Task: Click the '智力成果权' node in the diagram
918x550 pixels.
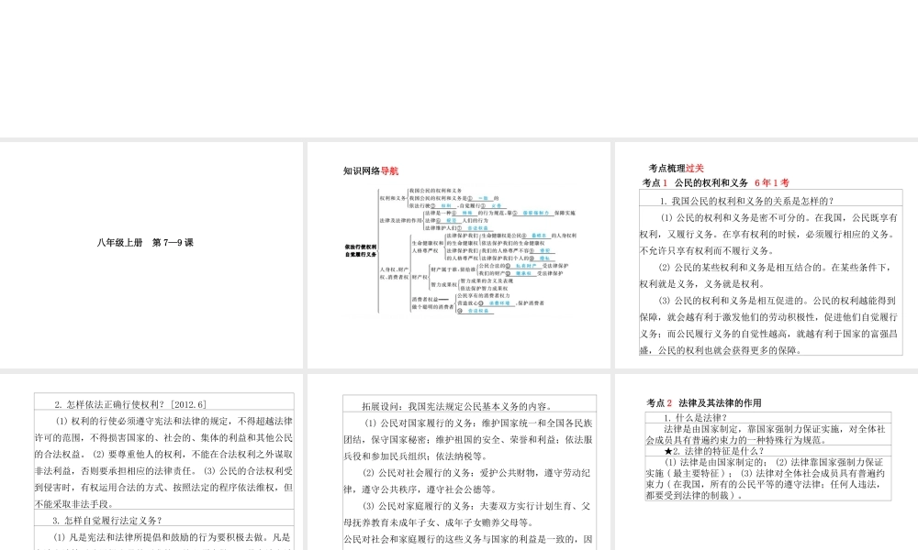Action: pyautogui.click(x=443, y=285)
